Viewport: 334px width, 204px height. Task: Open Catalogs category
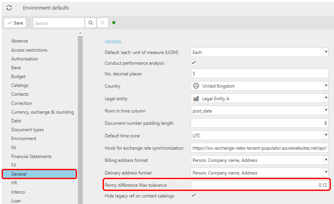tap(19, 85)
